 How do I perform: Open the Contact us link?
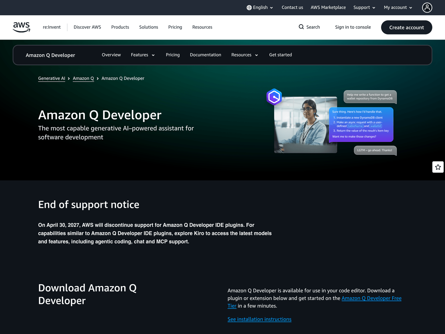[292, 8]
